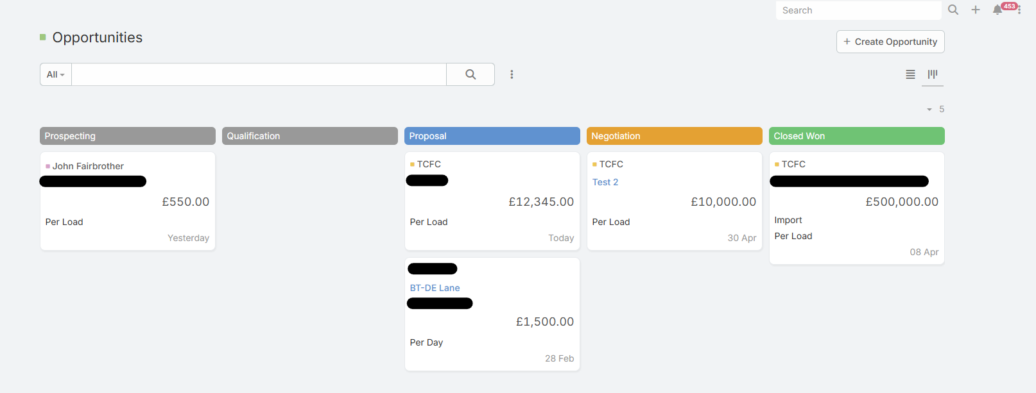Click the plus quick-create icon
Screen dimensions: 1036x393
click(976, 10)
